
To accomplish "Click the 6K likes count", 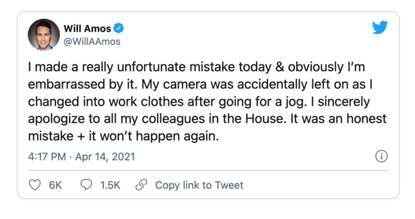I will tap(56, 185).
